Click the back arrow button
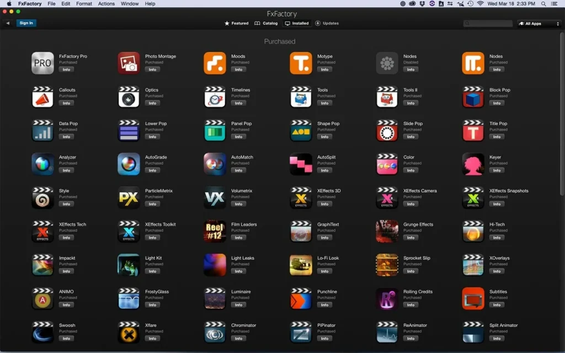Image resolution: width=565 pixels, height=353 pixels. point(8,23)
